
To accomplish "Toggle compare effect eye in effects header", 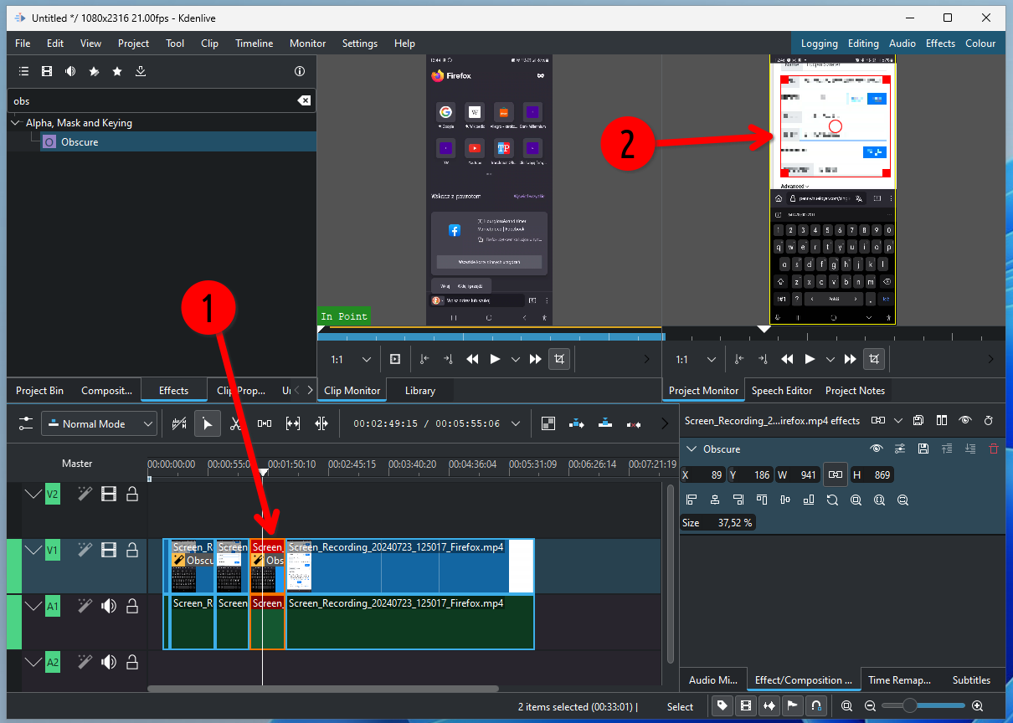I will 965,420.
